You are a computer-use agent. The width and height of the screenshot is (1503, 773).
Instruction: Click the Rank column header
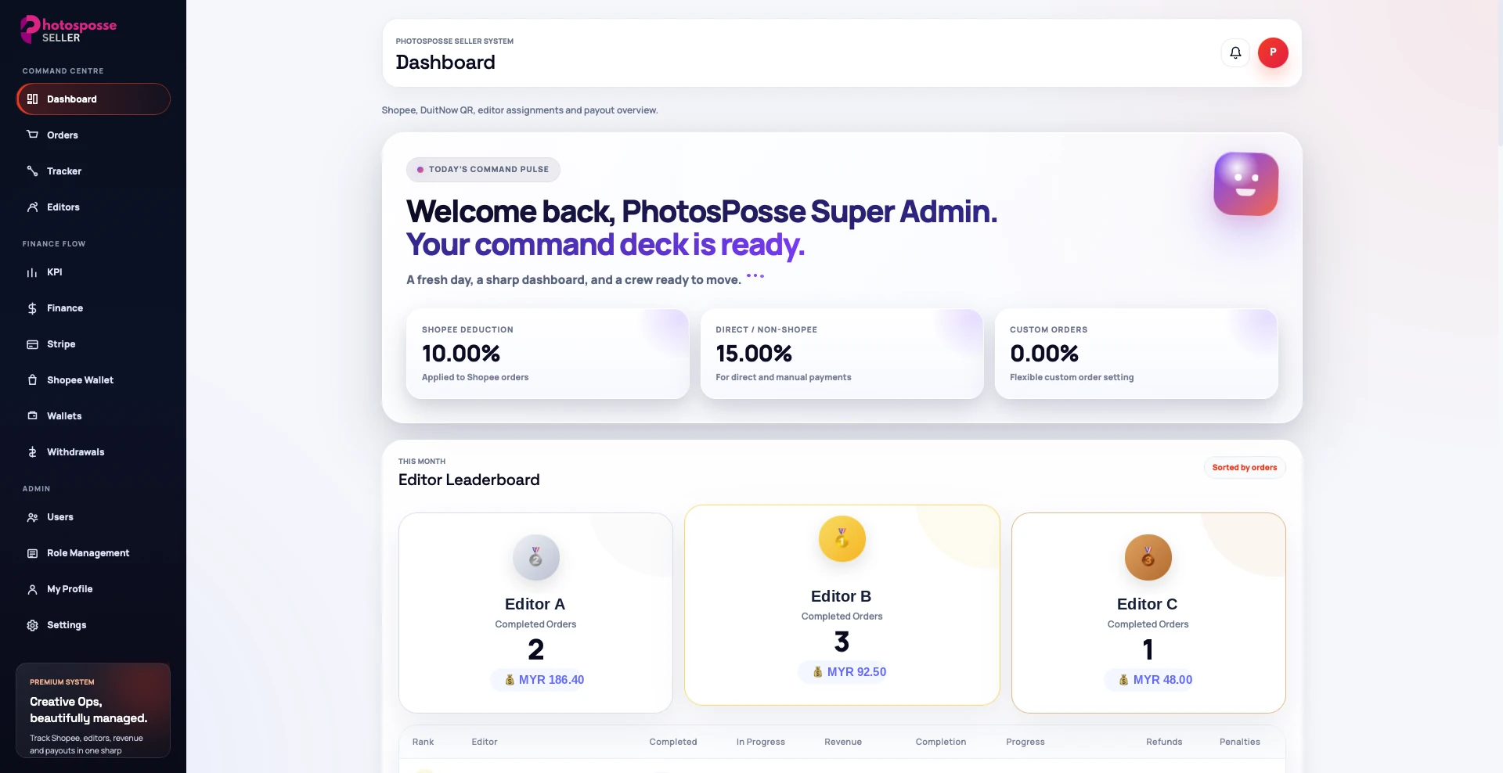click(x=423, y=742)
